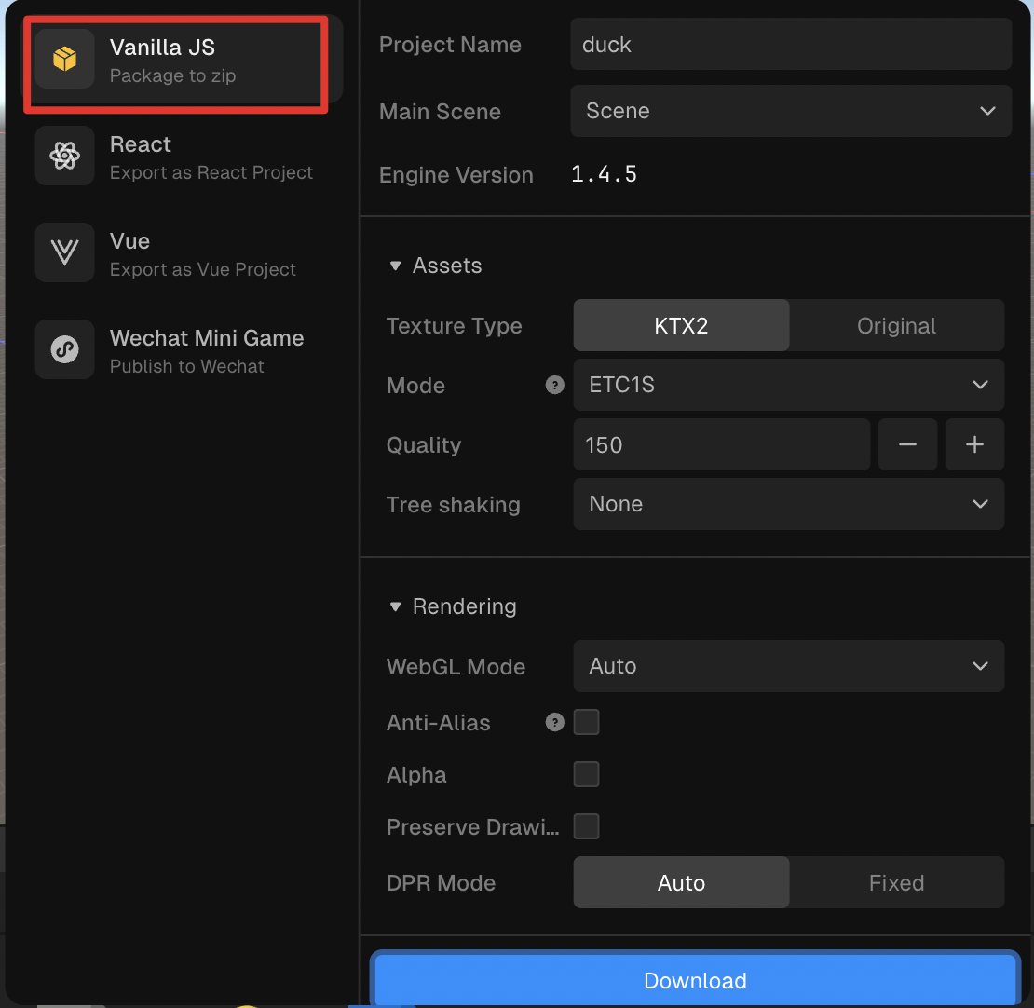Increase Quality with the plus button
1034x1008 pixels.
pyautogui.click(x=974, y=445)
